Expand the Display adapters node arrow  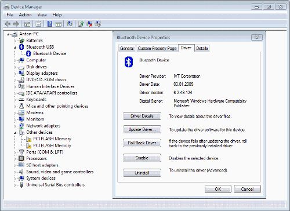click(15, 74)
